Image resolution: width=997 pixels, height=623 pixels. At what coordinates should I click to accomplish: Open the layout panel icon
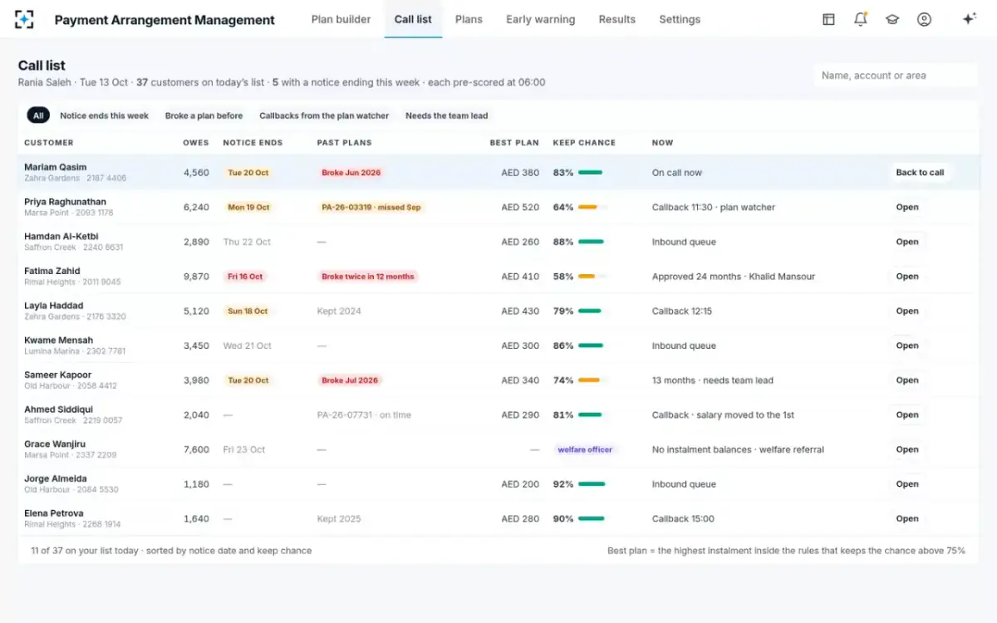tap(828, 19)
